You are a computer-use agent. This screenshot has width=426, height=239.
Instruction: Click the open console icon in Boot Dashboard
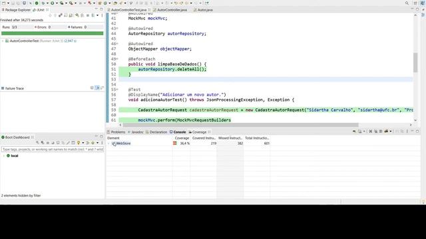(58, 143)
